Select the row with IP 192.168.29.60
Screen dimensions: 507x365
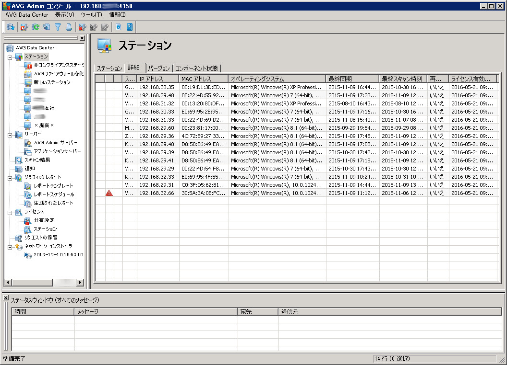(296, 128)
